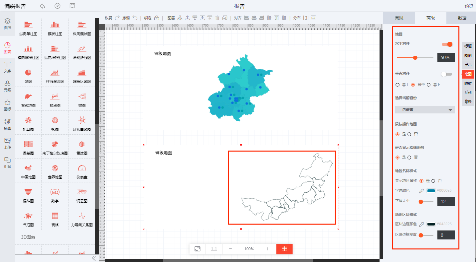This screenshot has height=262, width=476.
Task: Jump to the 系列 section
Action: tap(468, 93)
